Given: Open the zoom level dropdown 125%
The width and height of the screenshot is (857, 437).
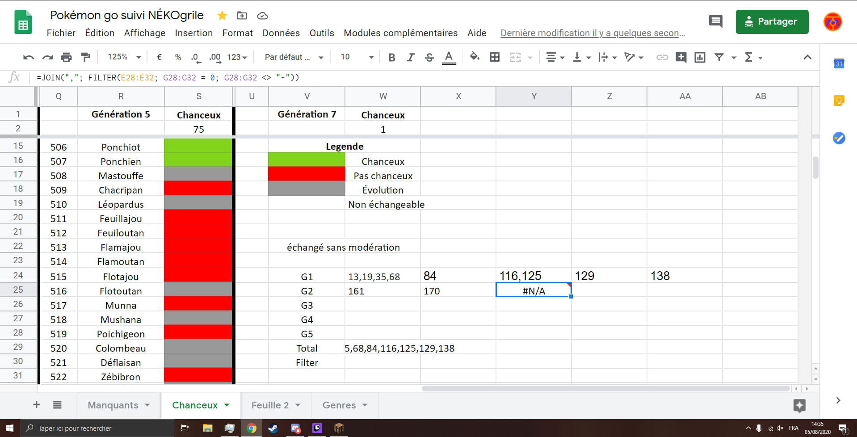Looking at the screenshot, I should 124,57.
